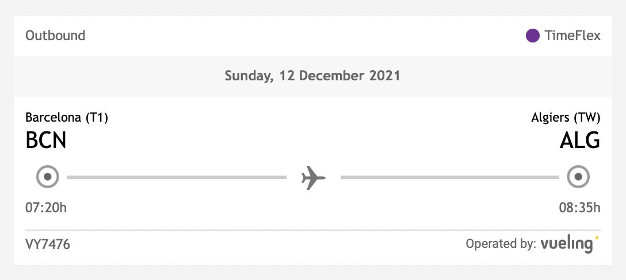Select the ALG airport code
626x280 pixels.
point(580,140)
